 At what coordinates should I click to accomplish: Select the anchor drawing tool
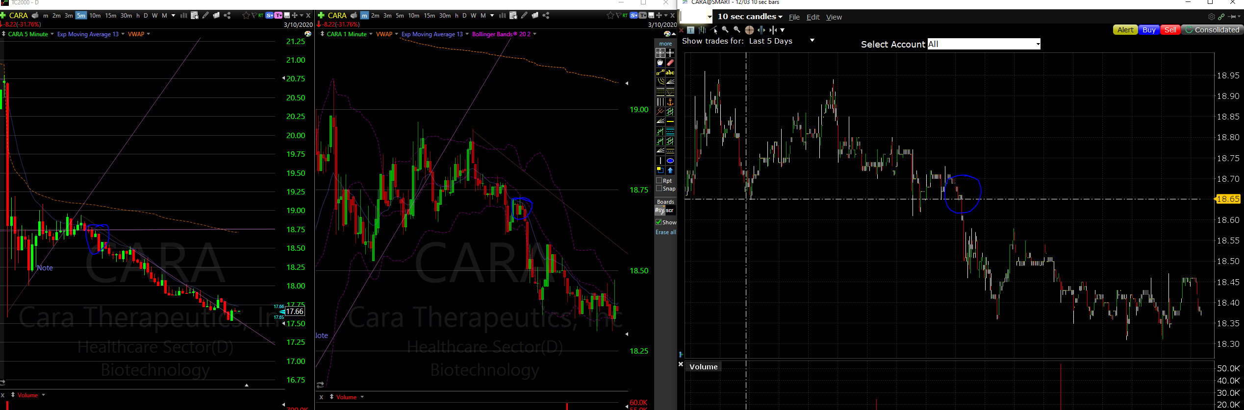point(670,102)
